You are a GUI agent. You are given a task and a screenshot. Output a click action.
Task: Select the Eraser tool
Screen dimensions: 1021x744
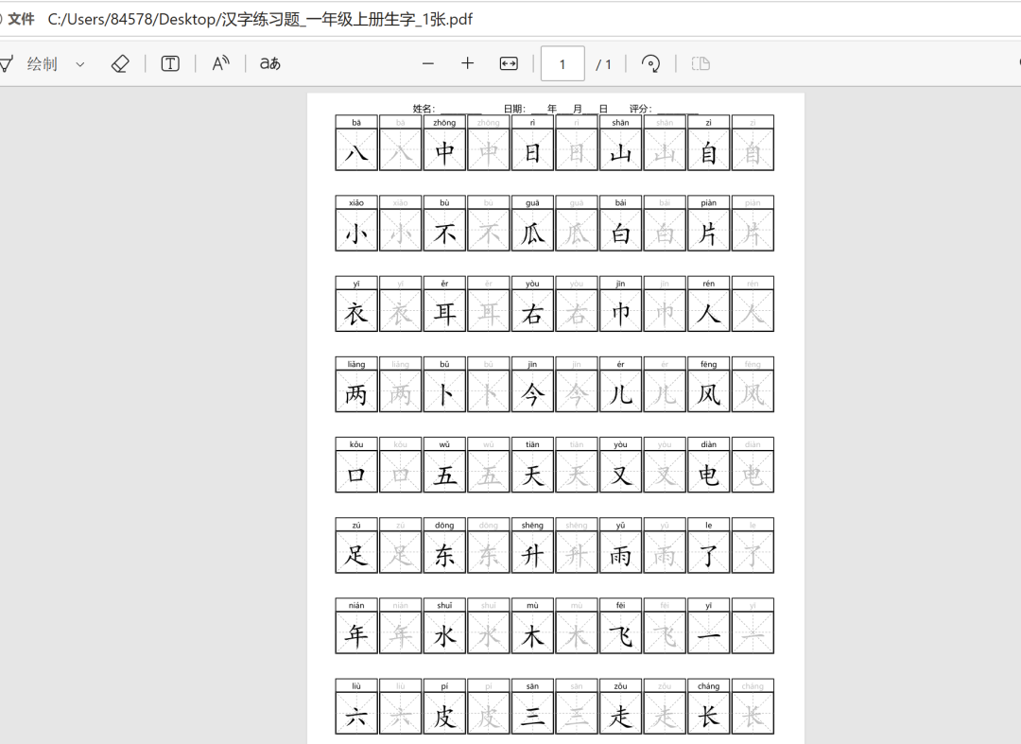[120, 63]
